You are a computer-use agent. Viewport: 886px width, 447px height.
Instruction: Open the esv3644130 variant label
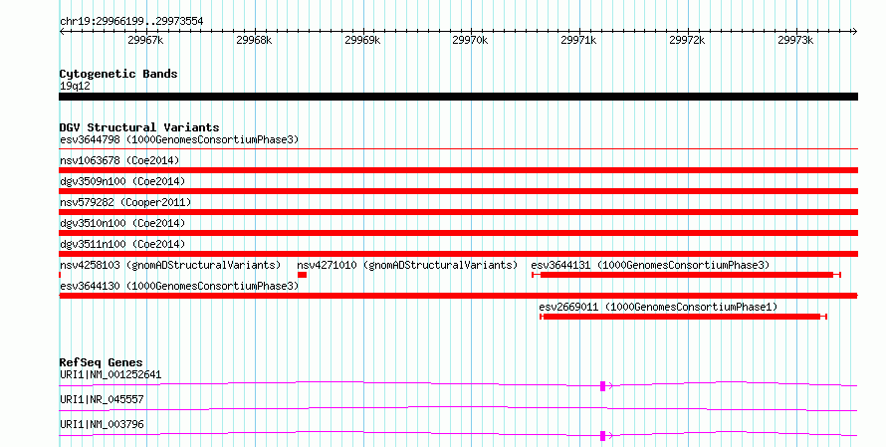179,286
